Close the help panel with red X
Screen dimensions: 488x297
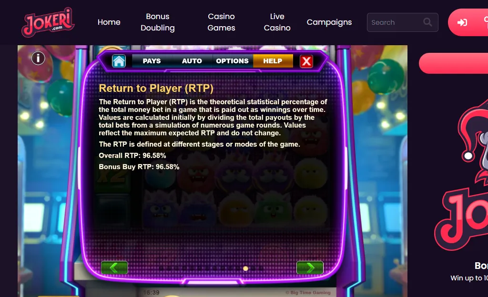click(306, 61)
